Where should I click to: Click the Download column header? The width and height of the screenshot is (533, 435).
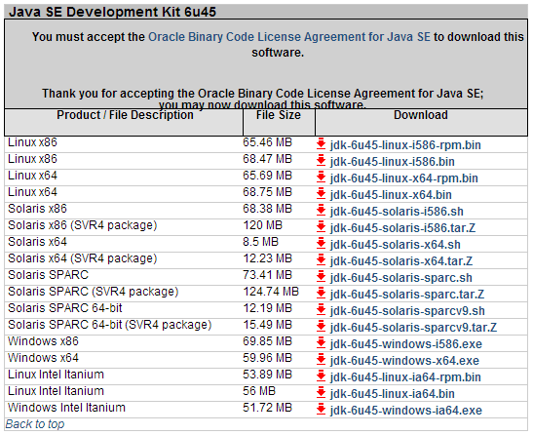[421, 115]
